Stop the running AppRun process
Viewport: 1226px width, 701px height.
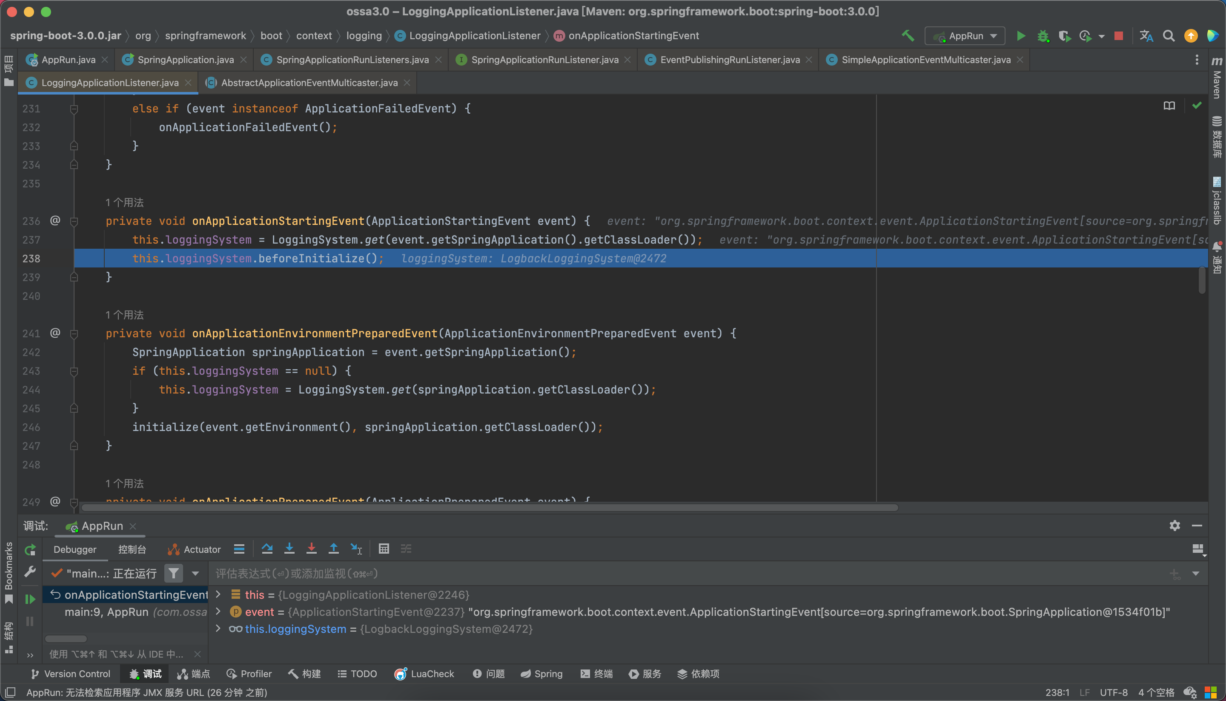1118,36
